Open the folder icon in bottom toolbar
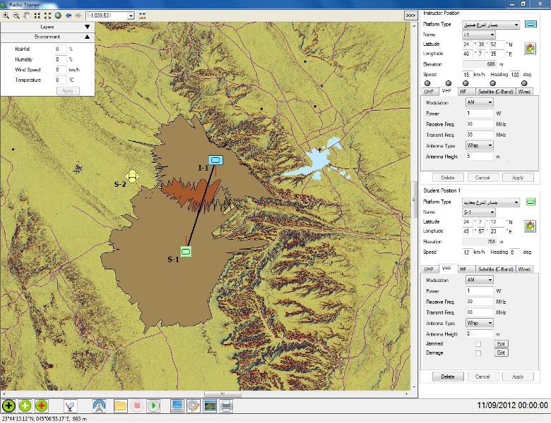551x423 pixels. click(x=120, y=405)
